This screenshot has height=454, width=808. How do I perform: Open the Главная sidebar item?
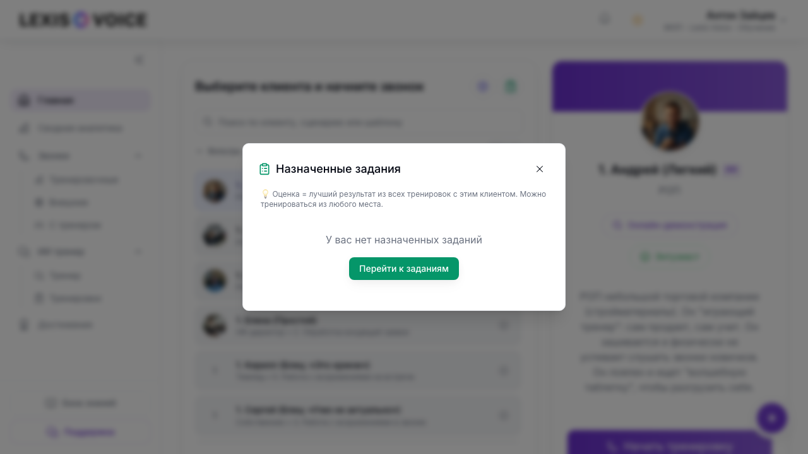pos(81,100)
